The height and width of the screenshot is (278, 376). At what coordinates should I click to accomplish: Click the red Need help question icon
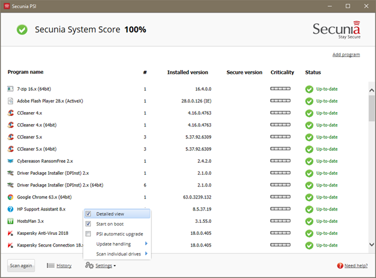[x=340, y=265]
